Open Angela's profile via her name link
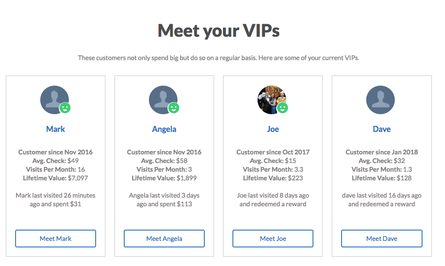The width and height of the screenshot is (445, 266). pyautogui.click(x=164, y=129)
